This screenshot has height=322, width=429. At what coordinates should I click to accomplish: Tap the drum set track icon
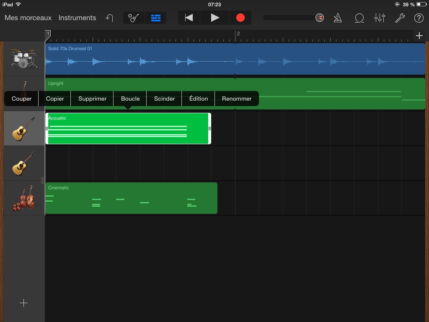click(23, 59)
